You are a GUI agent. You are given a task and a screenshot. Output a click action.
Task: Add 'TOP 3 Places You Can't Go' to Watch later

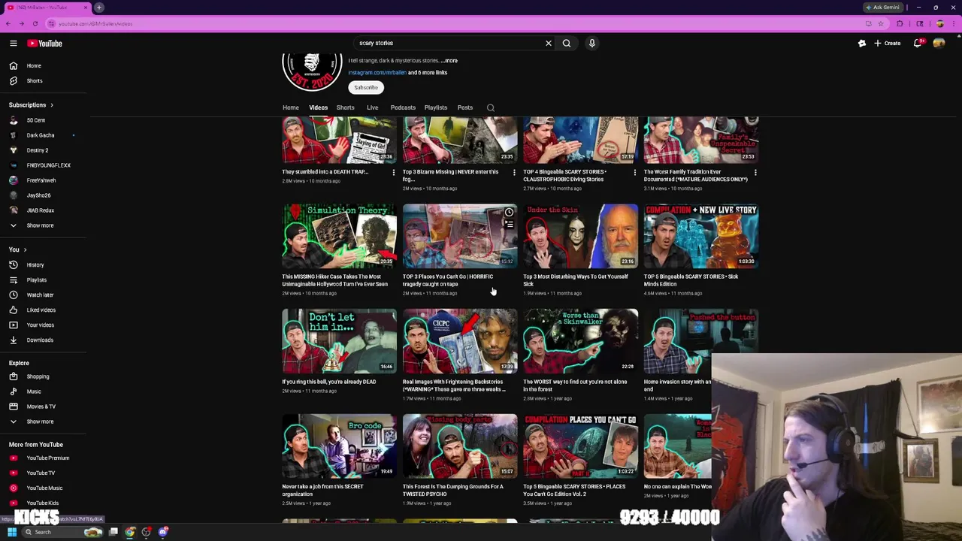coord(509,213)
